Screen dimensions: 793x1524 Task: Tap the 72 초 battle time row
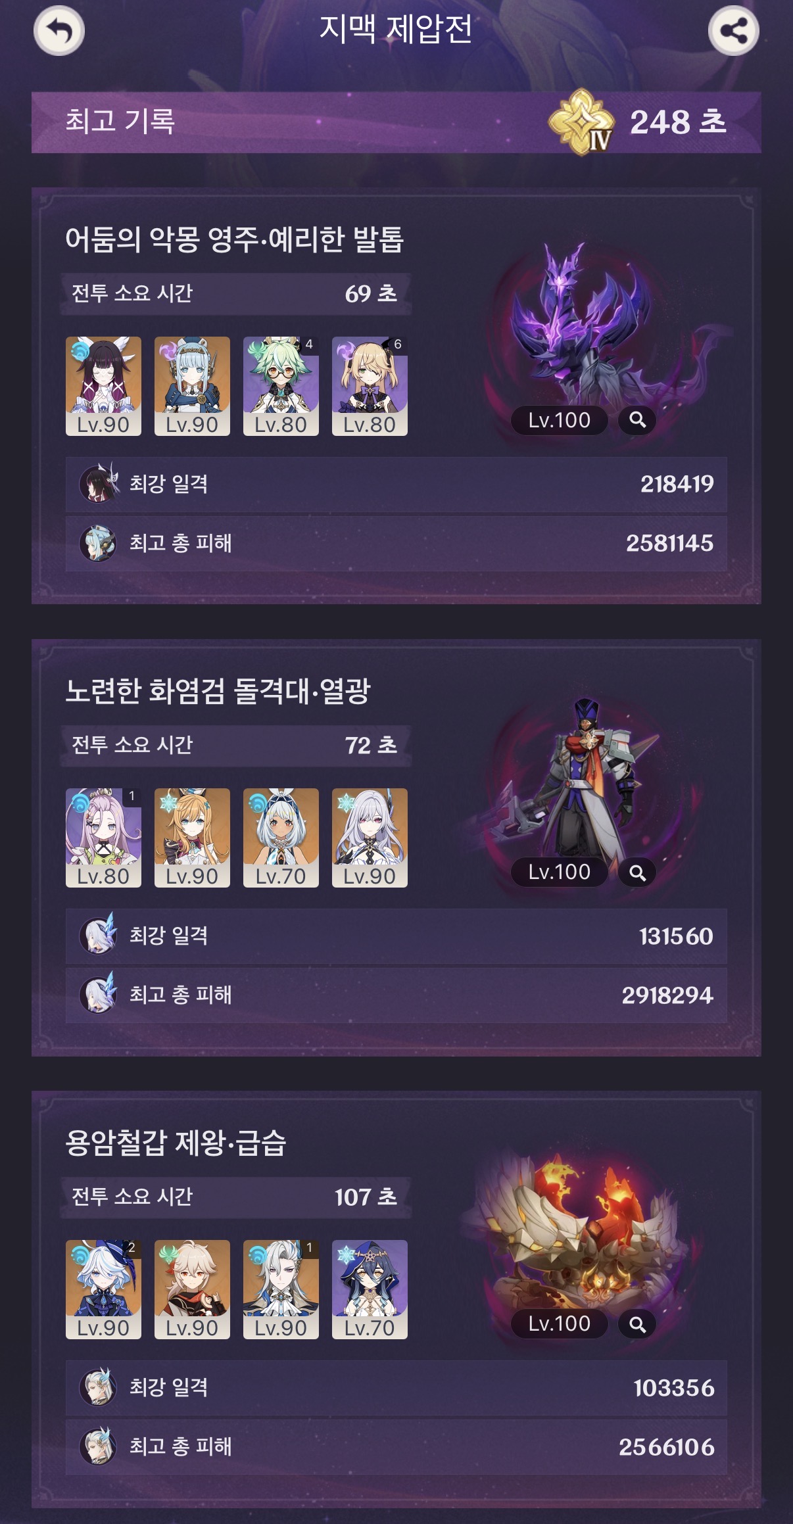pos(236,746)
